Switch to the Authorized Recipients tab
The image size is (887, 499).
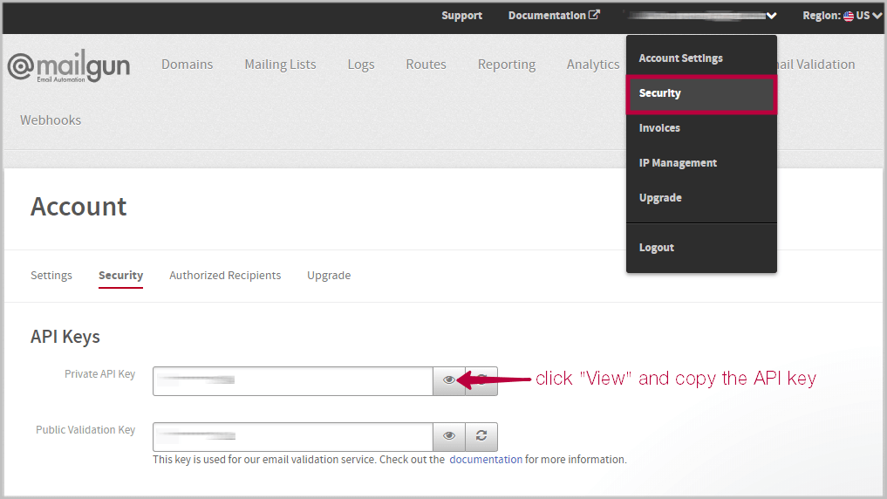point(225,276)
